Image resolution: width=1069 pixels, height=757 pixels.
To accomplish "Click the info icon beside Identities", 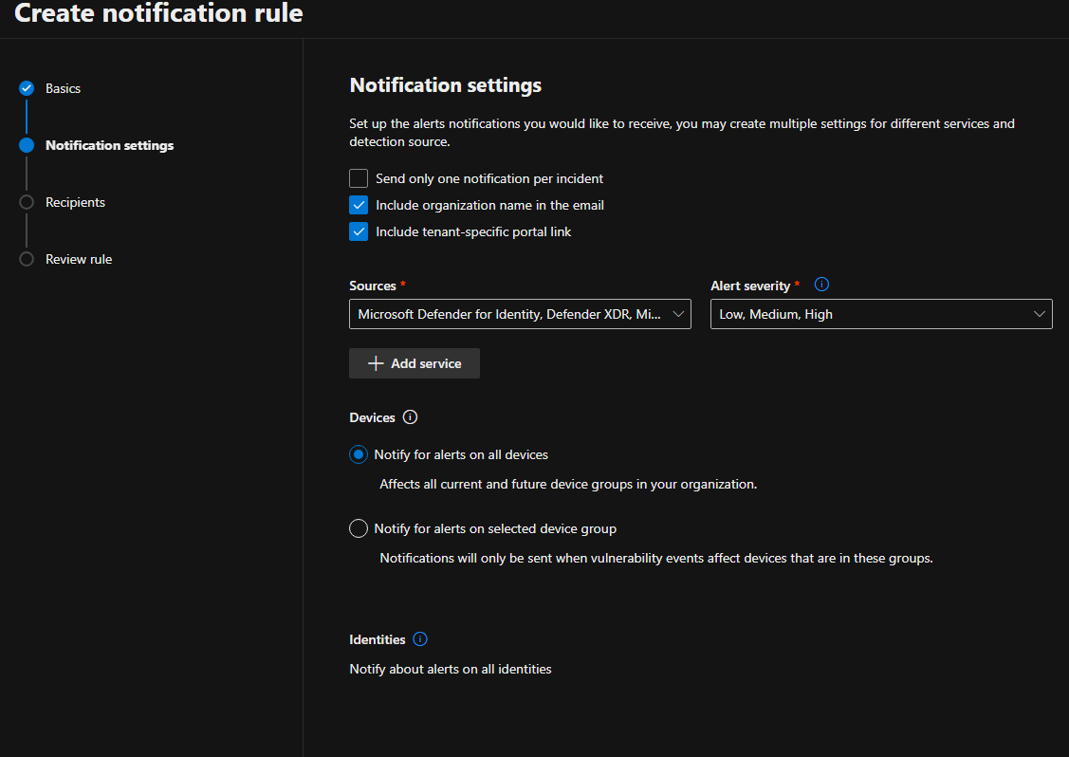I will (x=420, y=639).
